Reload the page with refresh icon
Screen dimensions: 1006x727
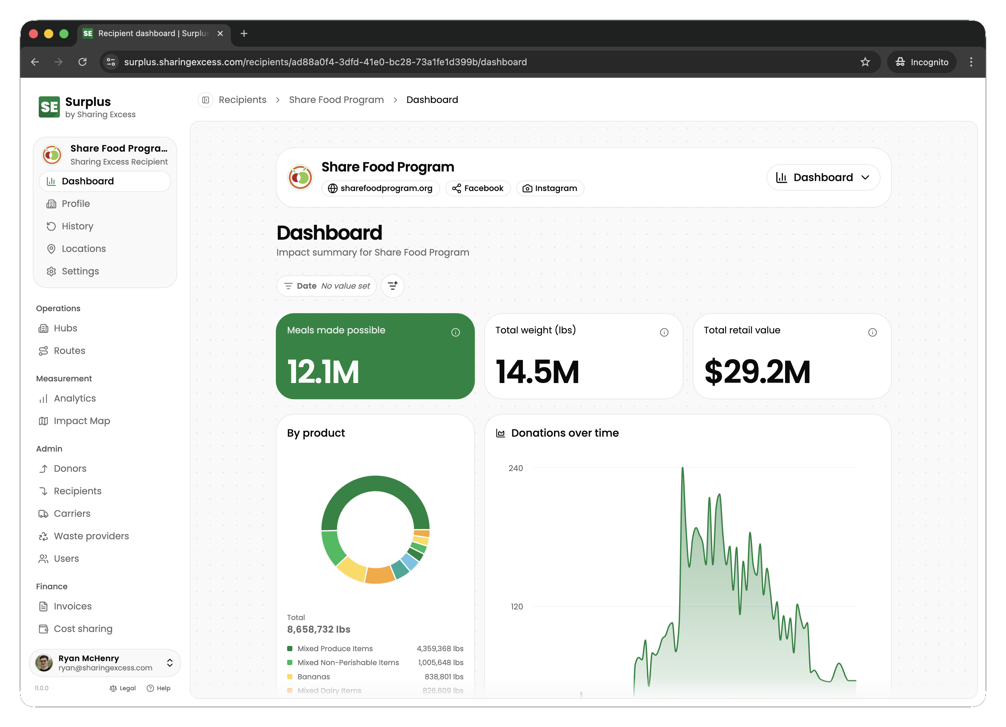click(x=82, y=62)
